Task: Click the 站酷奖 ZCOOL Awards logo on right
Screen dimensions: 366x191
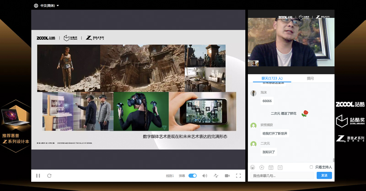Action: (x=350, y=121)
